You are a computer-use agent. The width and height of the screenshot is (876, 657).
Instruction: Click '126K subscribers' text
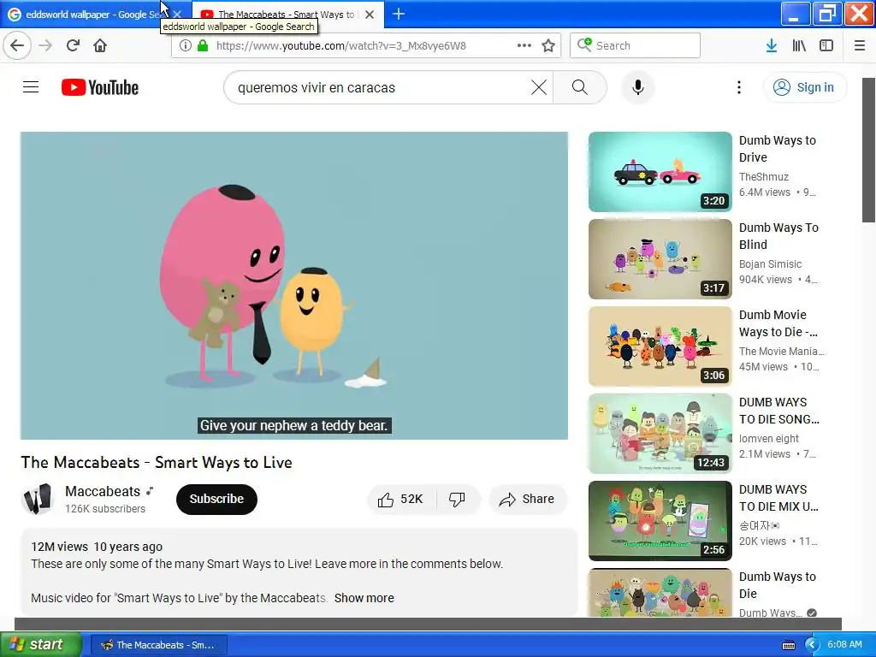click(x=105, y=508)
